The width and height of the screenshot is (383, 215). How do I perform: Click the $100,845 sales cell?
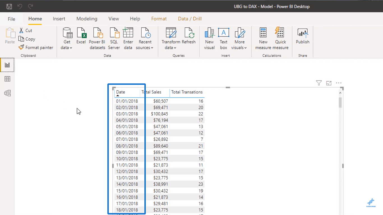point(159,114)
